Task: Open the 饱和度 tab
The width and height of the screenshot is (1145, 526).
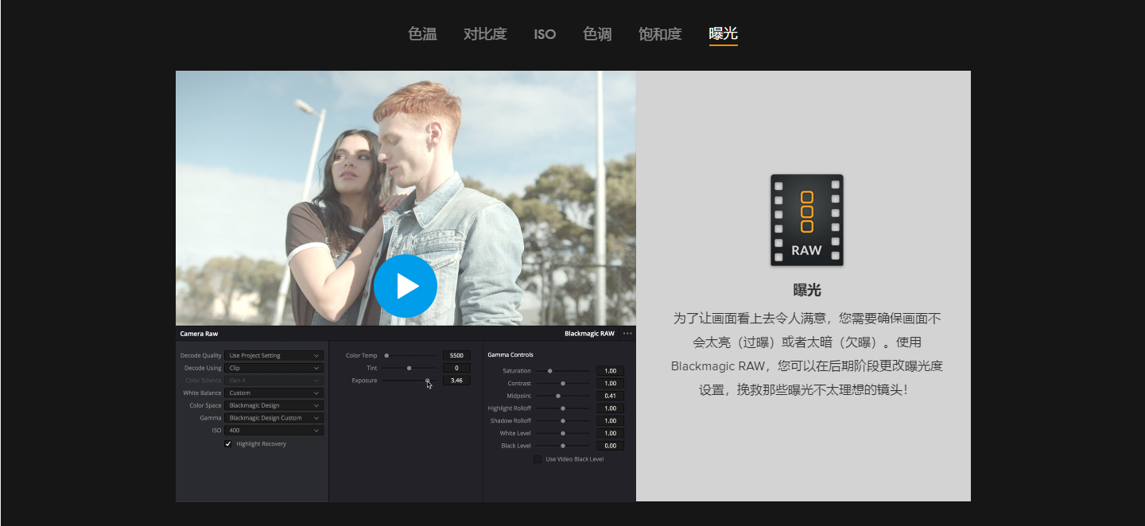Action: coord(660,34)
